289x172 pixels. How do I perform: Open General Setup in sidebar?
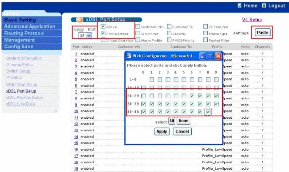point(19,65)
